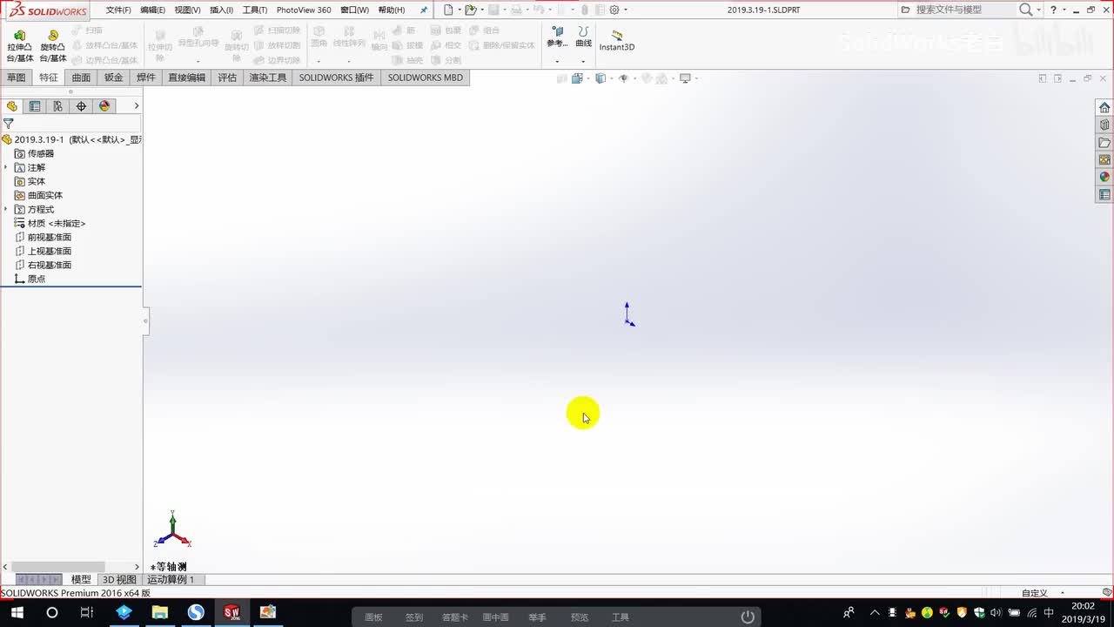The image size is (1114, 627).
Task: Open the PhotoView 360 menu
Action: 304,10
